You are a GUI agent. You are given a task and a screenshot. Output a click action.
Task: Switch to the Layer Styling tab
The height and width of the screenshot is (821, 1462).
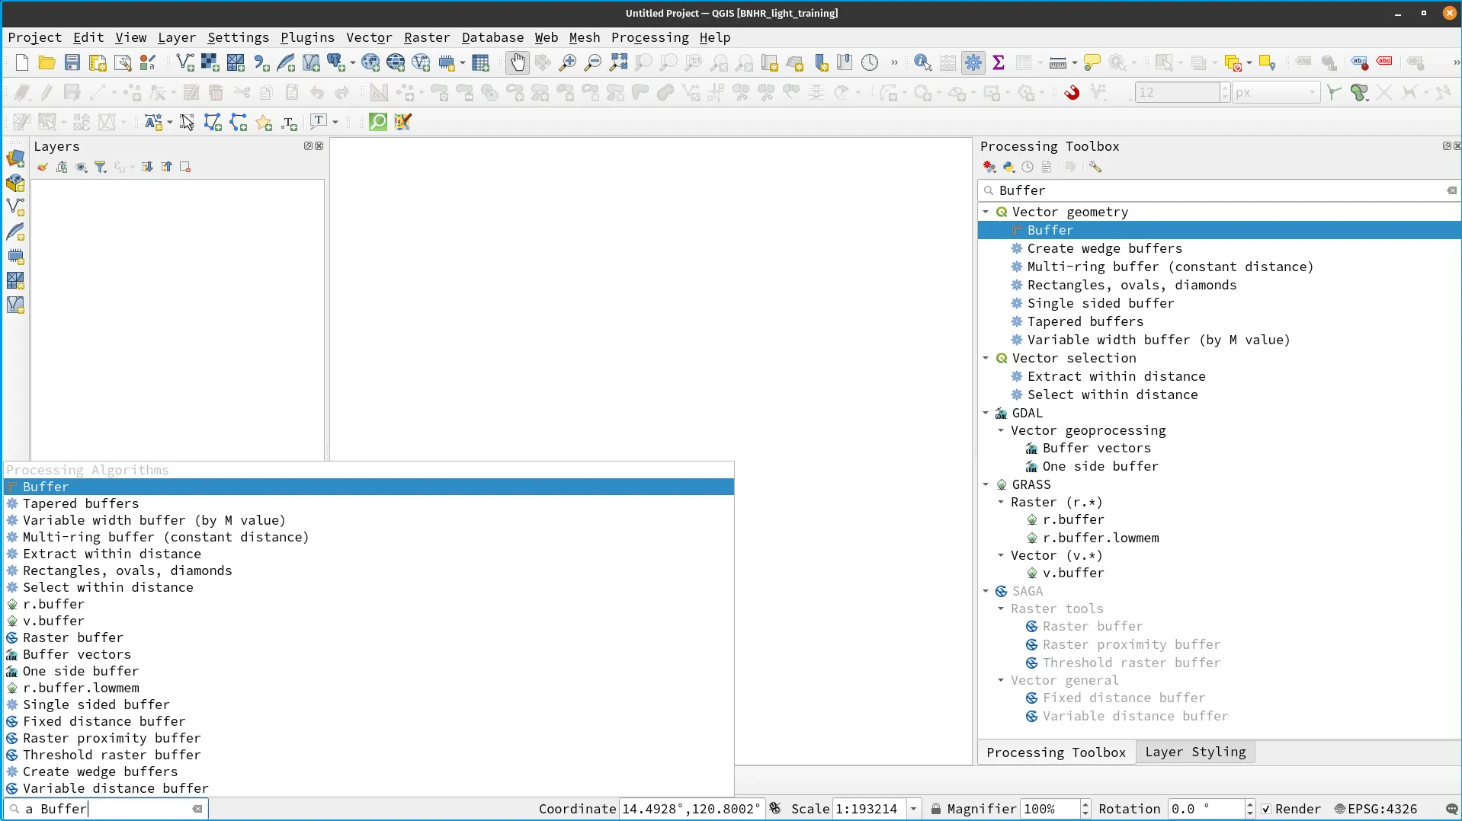click(x=1194, y=752)
